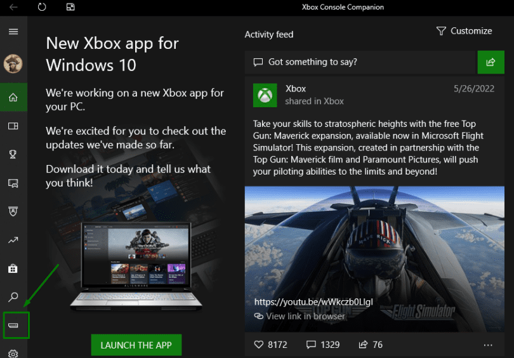Open the profile avatar in sidebar
Viewport: 514px width, 358px height.
coord(13,63)
